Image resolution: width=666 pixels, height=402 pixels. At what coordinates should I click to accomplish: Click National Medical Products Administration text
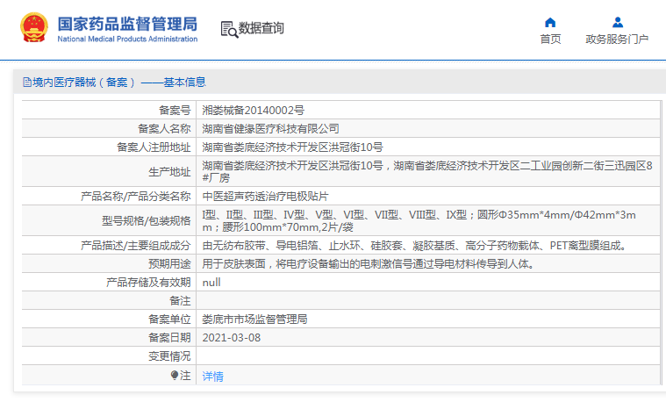(x=127, y=39)
